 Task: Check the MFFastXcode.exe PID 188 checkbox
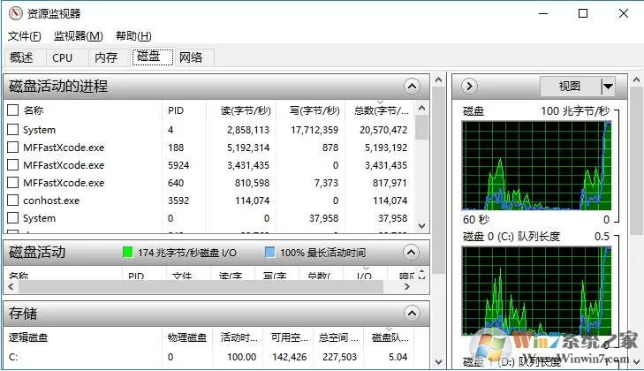[13, 148]
